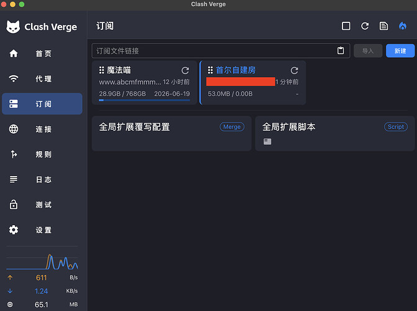Click the home house icon
Viewport: 417px width, 311px height.
coord(14,53)
